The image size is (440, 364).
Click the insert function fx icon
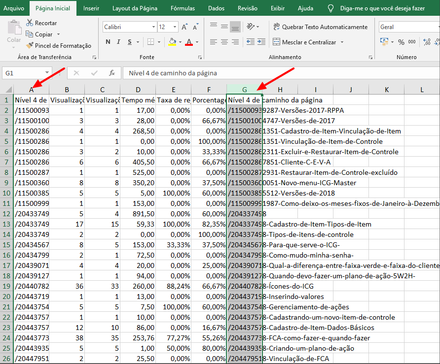point(111,73)
